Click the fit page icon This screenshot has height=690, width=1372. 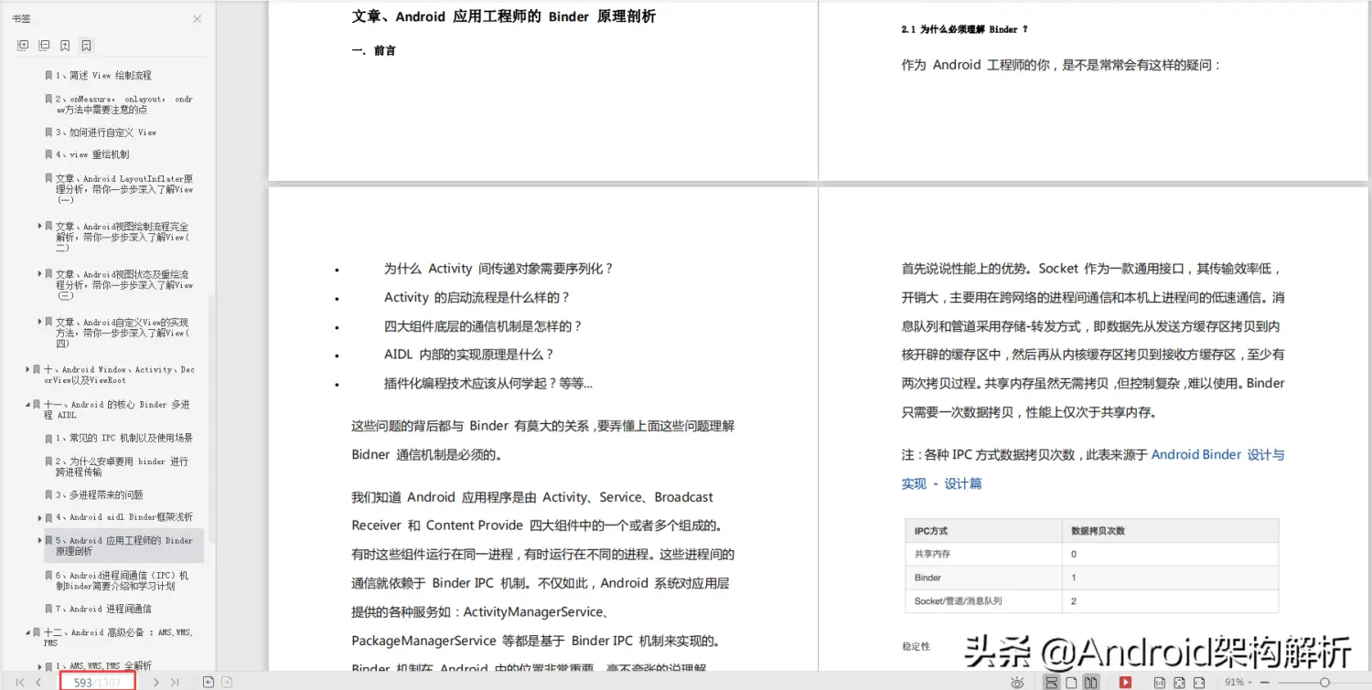point(1179,683)
